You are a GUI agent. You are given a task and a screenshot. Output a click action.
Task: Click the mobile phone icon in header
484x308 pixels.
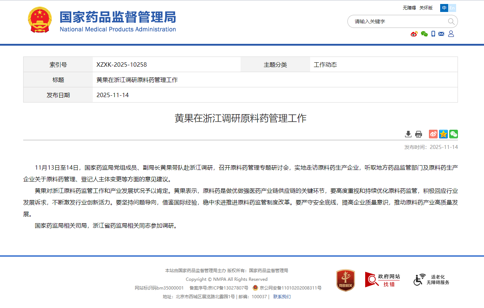pos(433,34)
